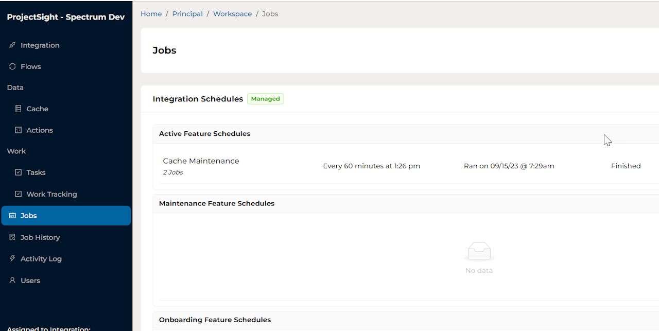The width and height of the screenshot is (659, 331).
Task: Expand the Work sidebar section
Action: (x=16, y=151)
